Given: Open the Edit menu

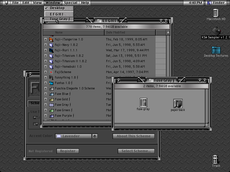Looking at the screenshot, I should [26, 3].
